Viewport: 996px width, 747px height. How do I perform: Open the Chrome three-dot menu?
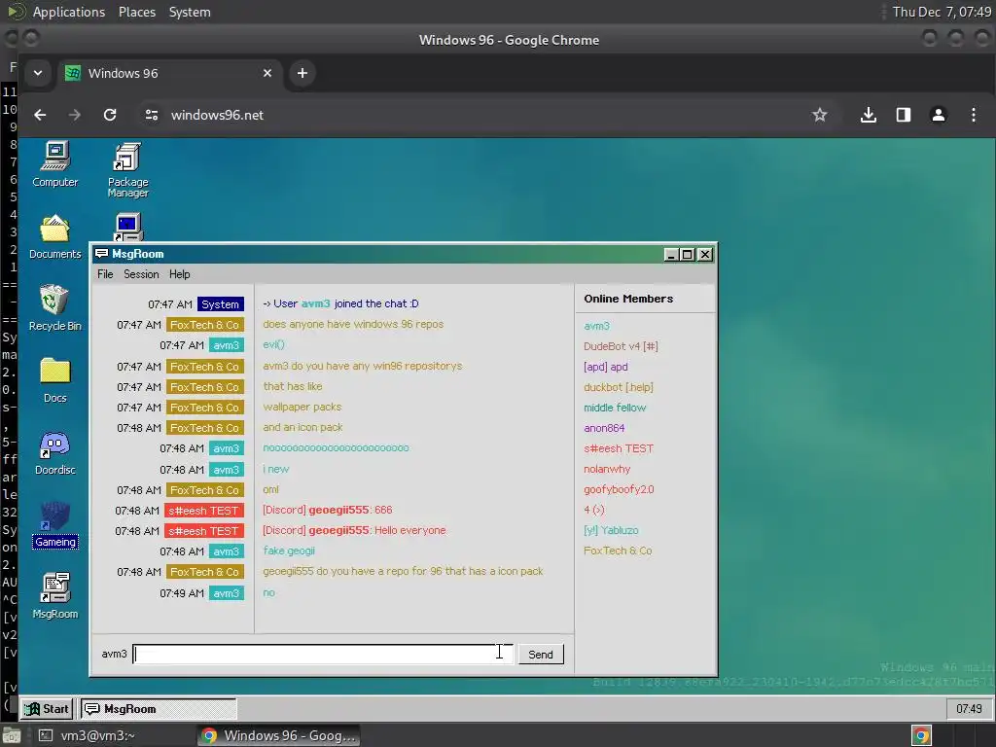point(973,115)
